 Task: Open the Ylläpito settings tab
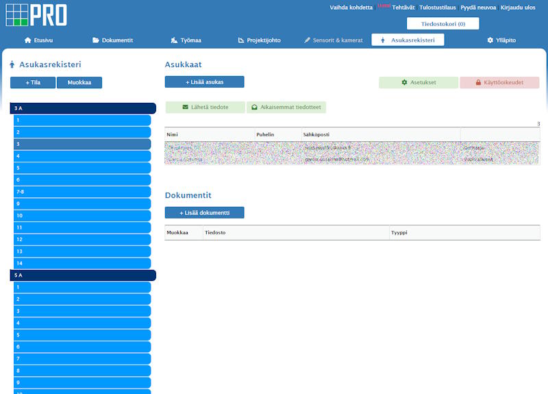tap(501, 40)
